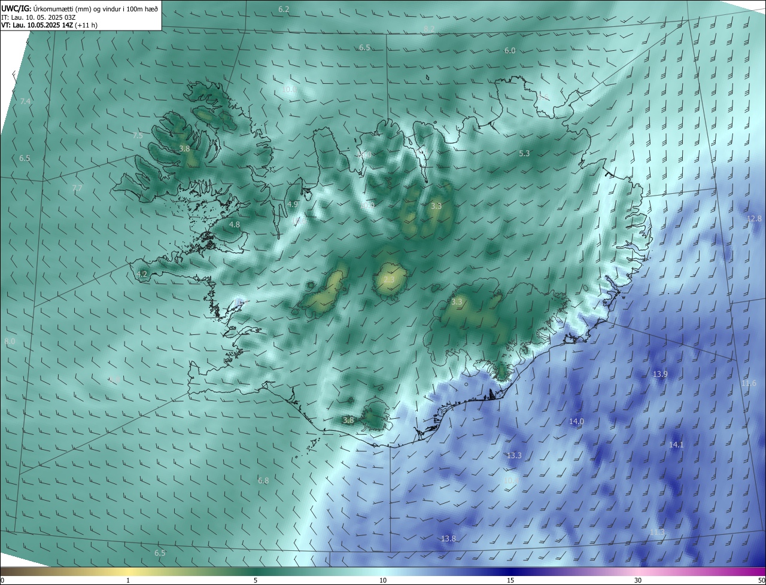Click the 7.5 value label
This screenshot has width=766, height=585.
(x=138, y=136)
